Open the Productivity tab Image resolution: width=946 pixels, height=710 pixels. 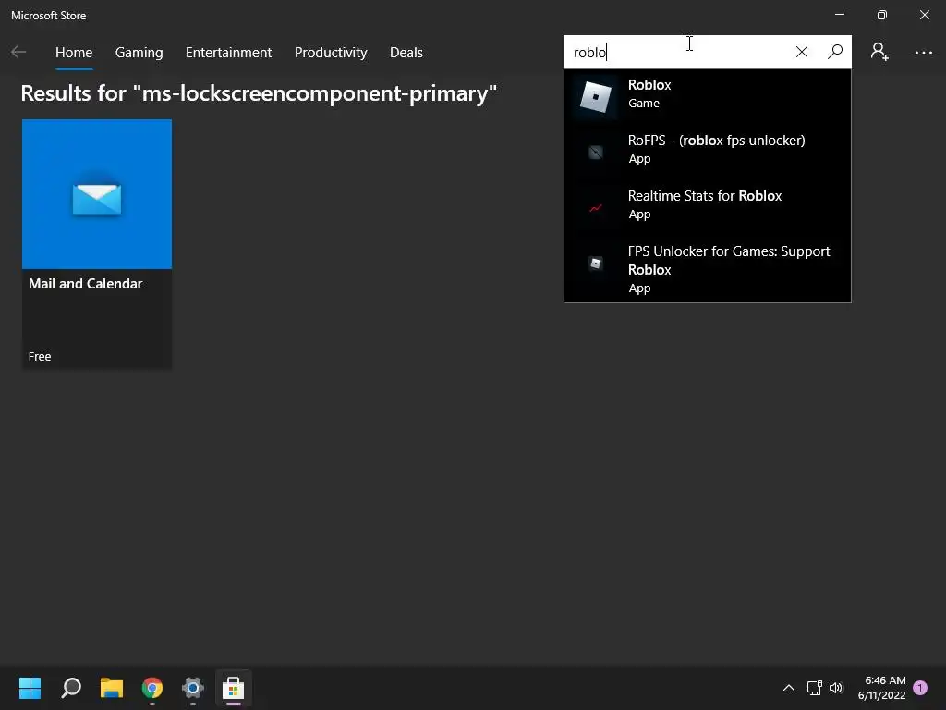point(331,53)
